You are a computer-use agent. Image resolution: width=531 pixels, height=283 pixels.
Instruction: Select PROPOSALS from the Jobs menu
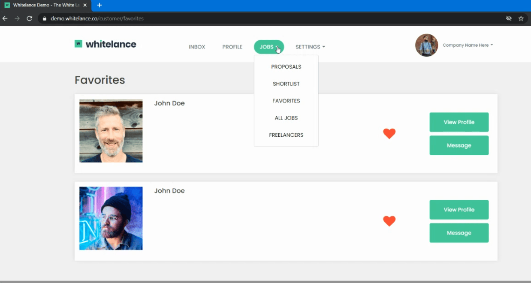pyautogui.click(x=286, y=67)
